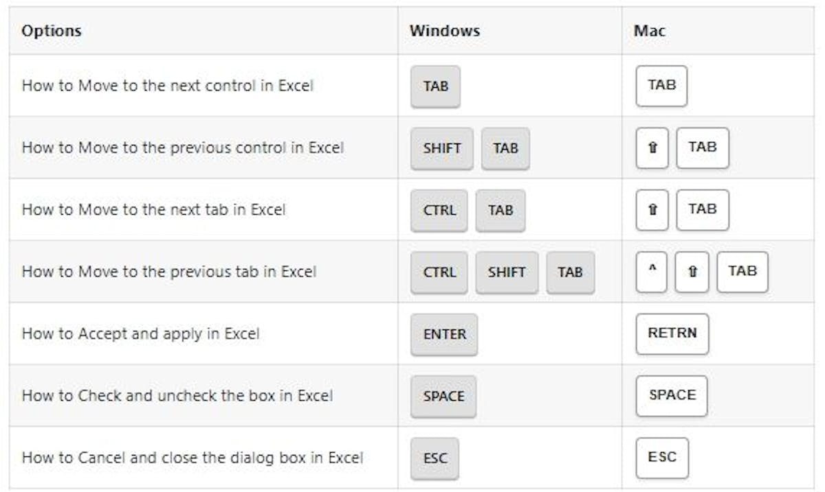Click the Mac caret (^) control key

(x=651, y=272)
